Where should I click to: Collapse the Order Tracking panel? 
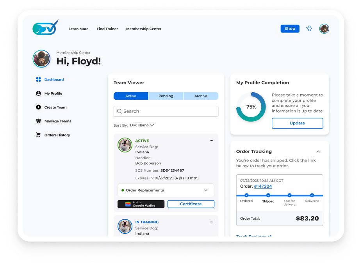[x=318, y=152]
